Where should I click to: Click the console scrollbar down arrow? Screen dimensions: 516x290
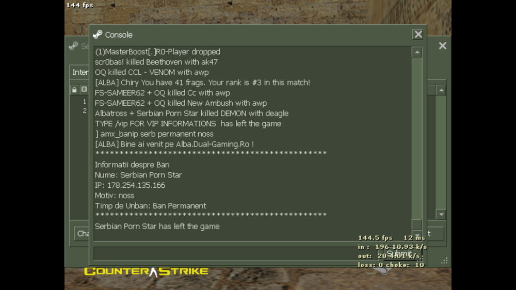[x=417, y=236]
